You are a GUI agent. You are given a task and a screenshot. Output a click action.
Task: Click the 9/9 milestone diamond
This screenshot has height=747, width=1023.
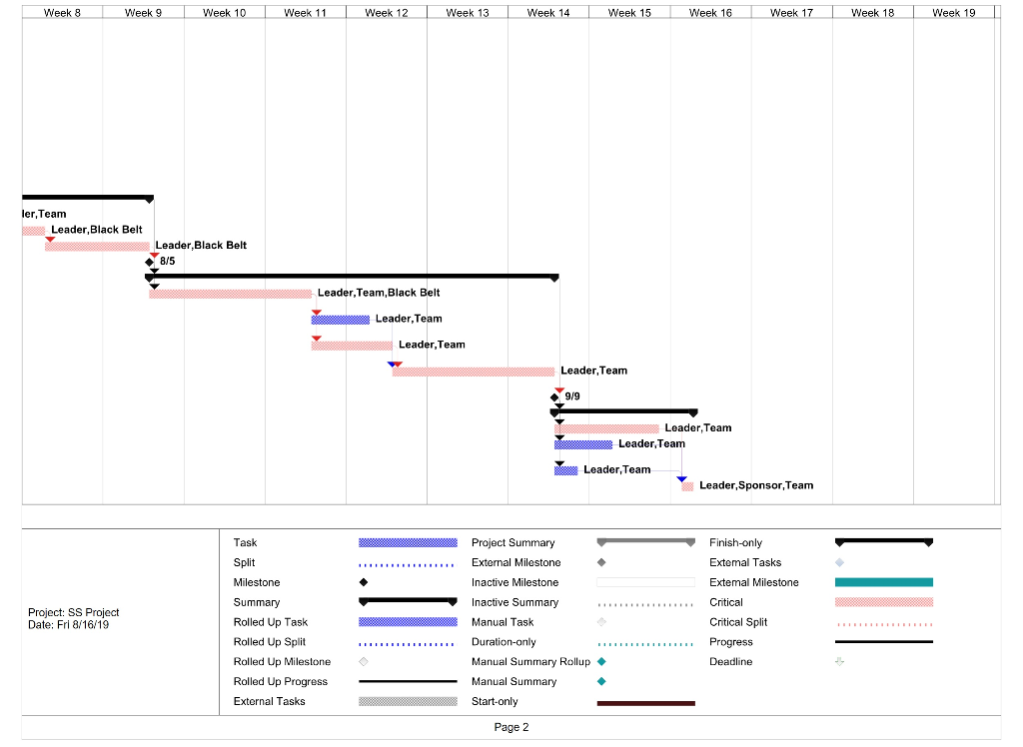pos(556,395)
